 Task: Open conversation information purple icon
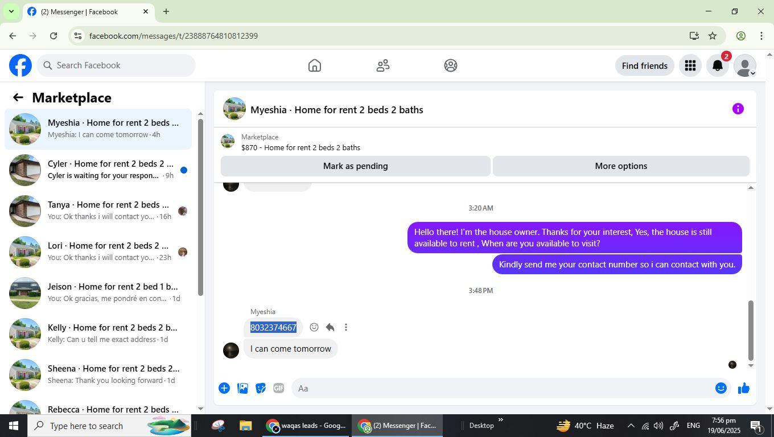click(738, 109)
